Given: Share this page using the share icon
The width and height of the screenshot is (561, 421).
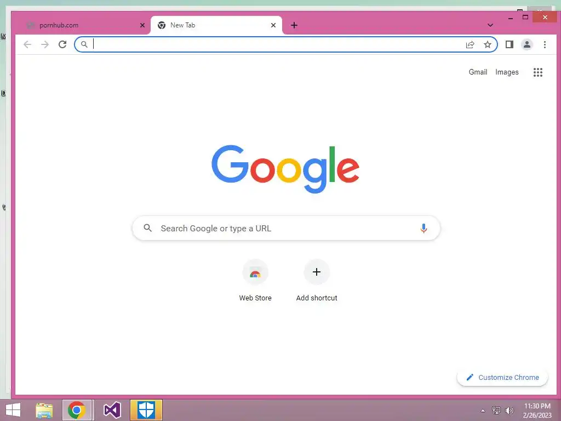Looking at the screenshot, I should [470, 44].
